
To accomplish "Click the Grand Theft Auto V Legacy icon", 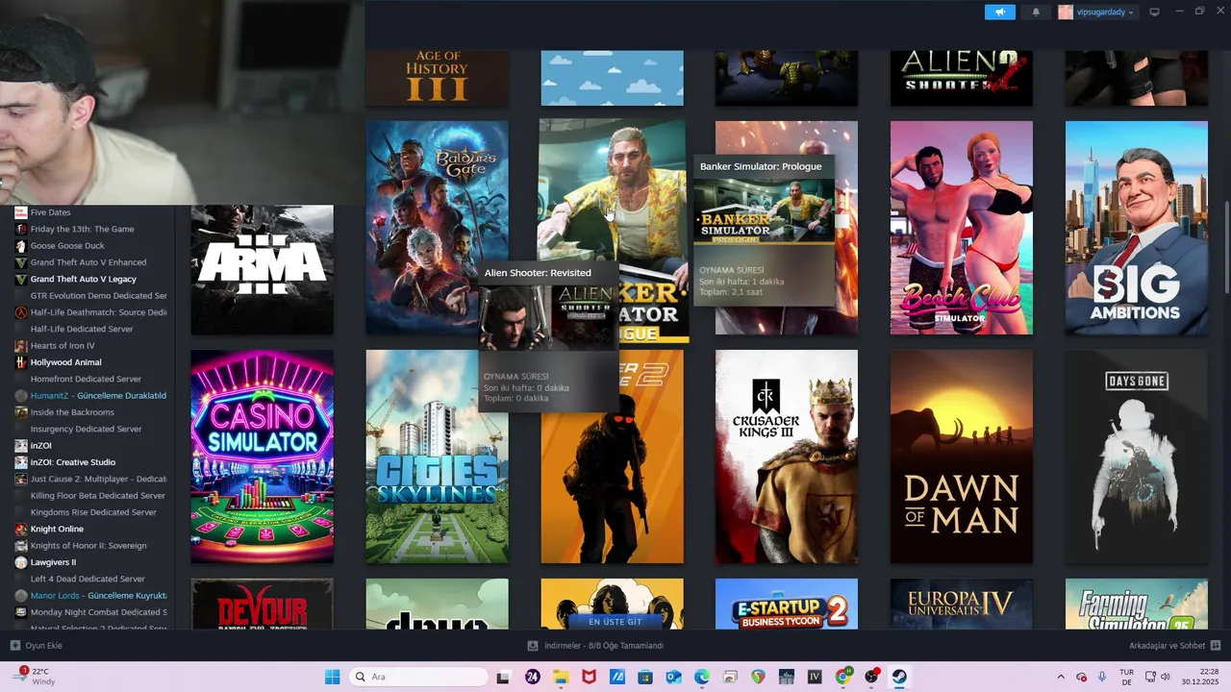I will tap(21, 279).
